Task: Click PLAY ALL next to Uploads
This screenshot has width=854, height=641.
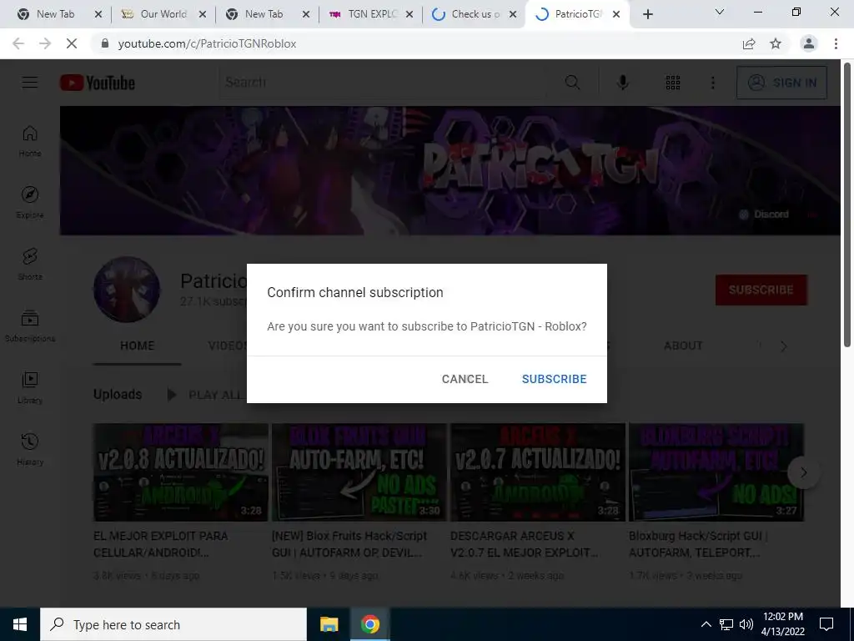Action: coord(205,395)
